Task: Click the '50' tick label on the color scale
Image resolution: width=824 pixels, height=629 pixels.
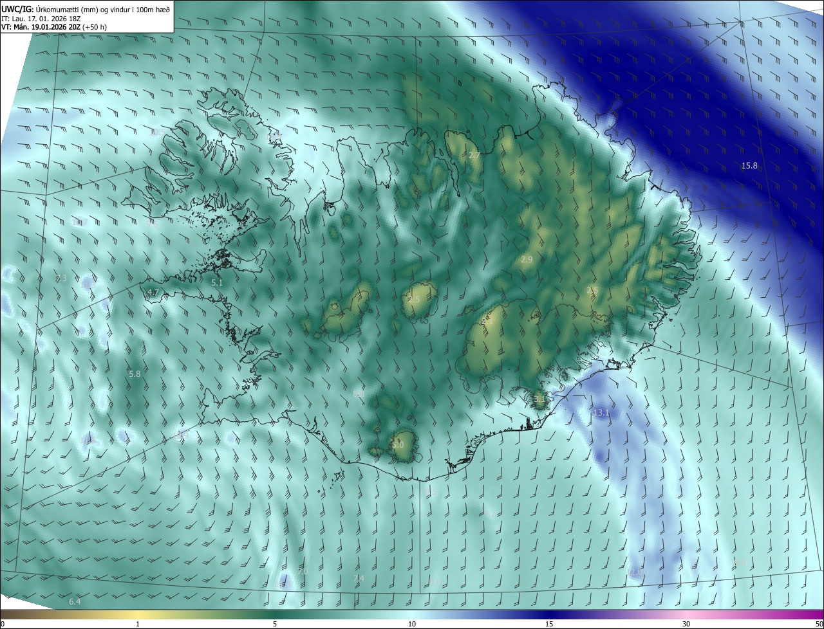Action: pos(819,624)
